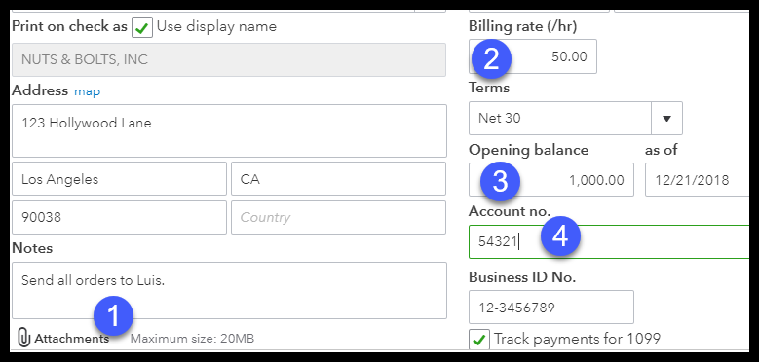This screenshot has width=759, height=362.
Task: Click the empty Country field
Action: [338, 217]
